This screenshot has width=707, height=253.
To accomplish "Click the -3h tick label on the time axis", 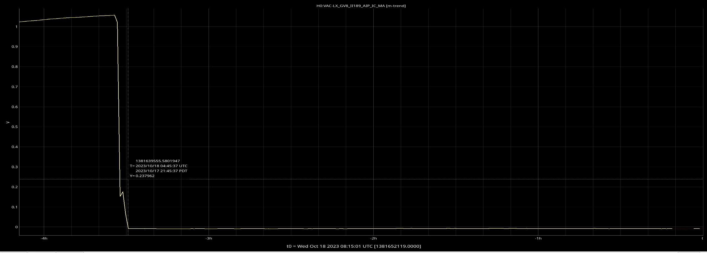I will click(x=209, y=238).
